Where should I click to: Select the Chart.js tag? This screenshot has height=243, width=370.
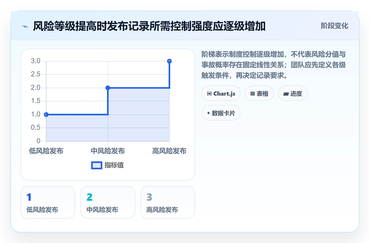click(x=221, y=94)
